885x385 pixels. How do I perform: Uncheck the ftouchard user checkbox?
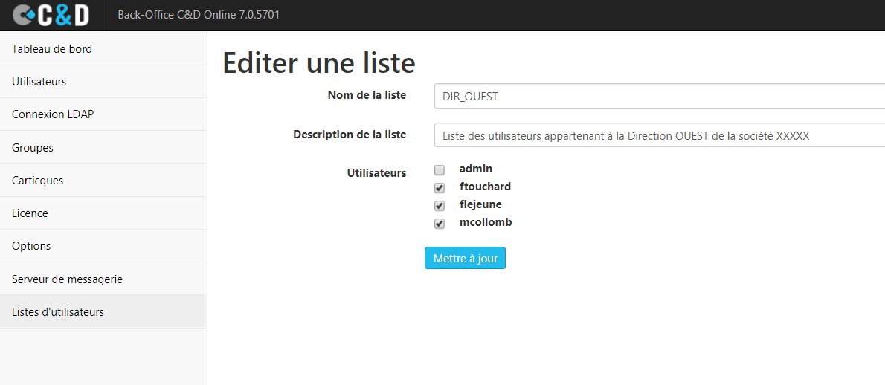[x=440, y=188]
